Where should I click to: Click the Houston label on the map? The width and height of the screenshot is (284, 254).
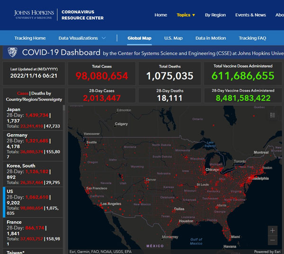(186, 221)
